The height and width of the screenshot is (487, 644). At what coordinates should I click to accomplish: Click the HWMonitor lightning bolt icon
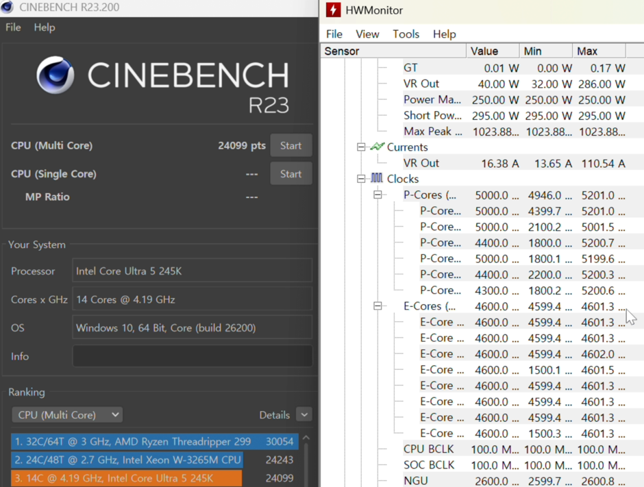click(x=333, y=10)
